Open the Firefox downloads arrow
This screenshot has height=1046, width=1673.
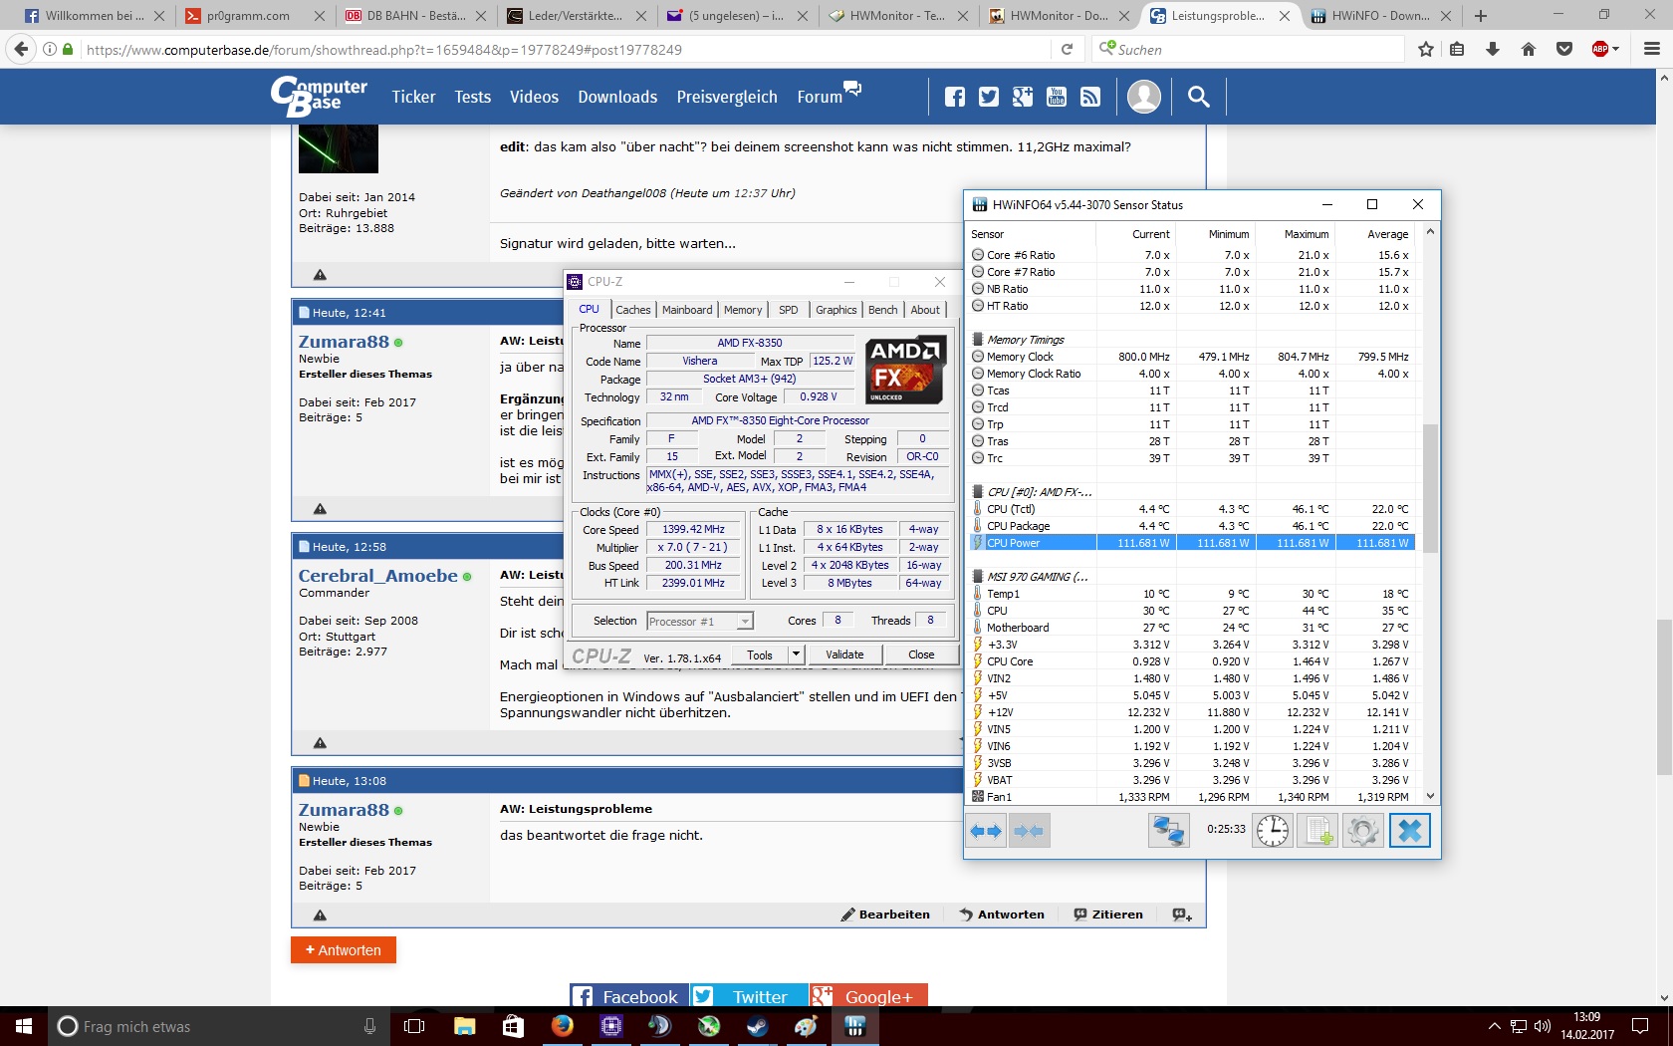pos(1492,49)
